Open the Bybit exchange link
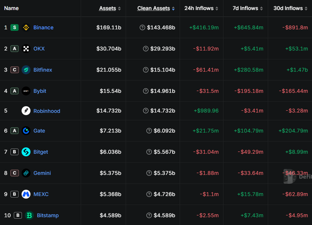This screenshot has width=312, height=225. pos(40,91)
